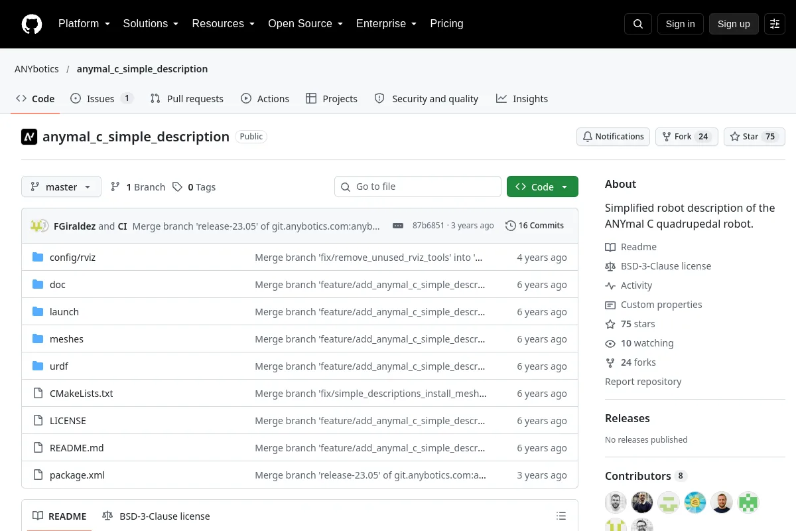Click the package.xml file icon
Viewport: 796px width, 531px height.
(x=38, y=475)
